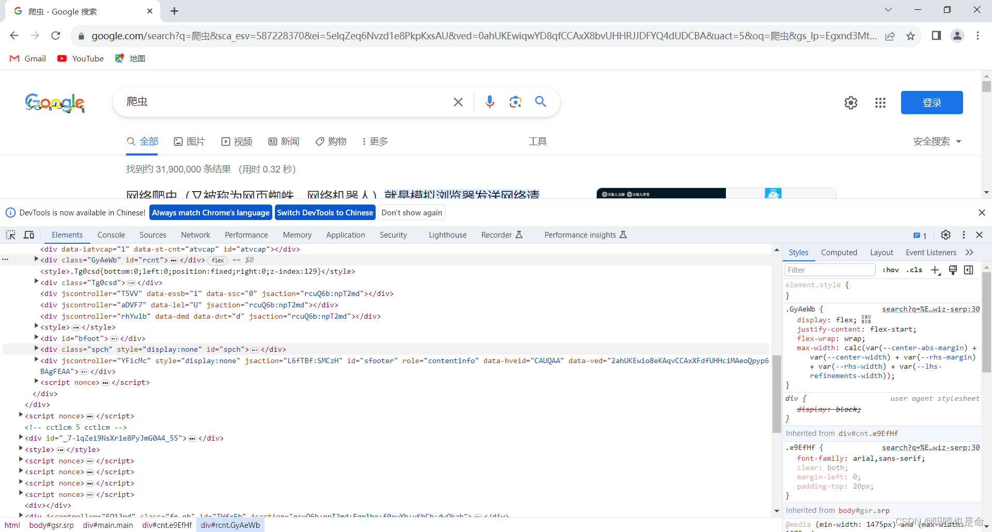Click the Styles Filter input field
The image size is (992, 532).
[x=830, y=270]
